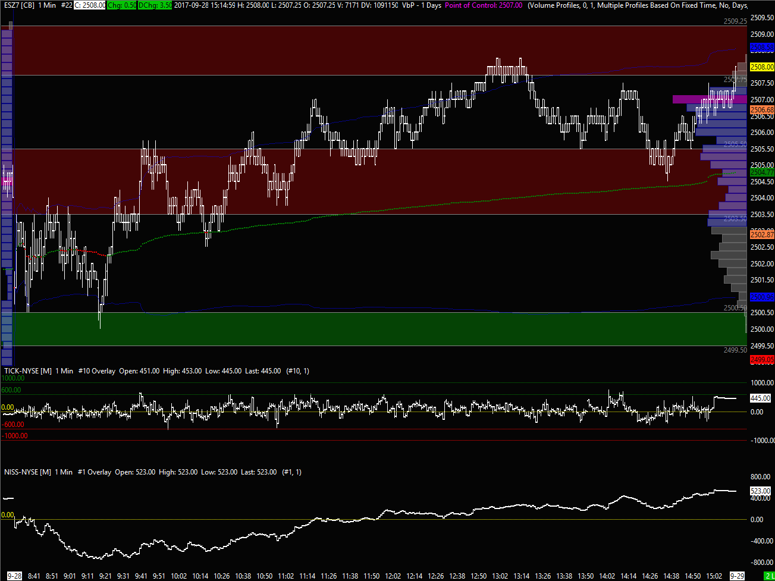
Task: Click the 2509.00 price scale label
Action: [762, 34]
